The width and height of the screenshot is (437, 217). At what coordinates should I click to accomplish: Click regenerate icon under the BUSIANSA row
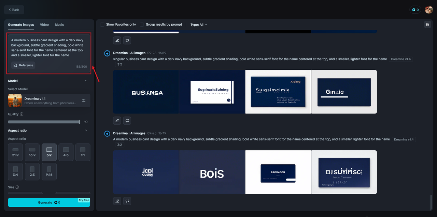tap(127, 121)
